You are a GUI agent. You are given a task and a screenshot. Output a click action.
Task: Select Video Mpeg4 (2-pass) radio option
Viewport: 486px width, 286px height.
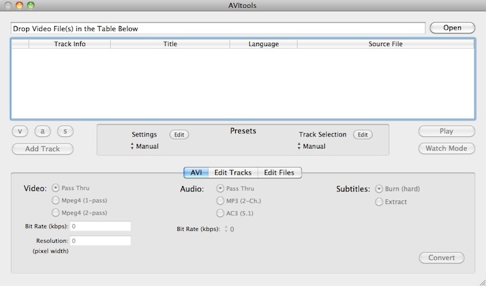coord(56,213)
